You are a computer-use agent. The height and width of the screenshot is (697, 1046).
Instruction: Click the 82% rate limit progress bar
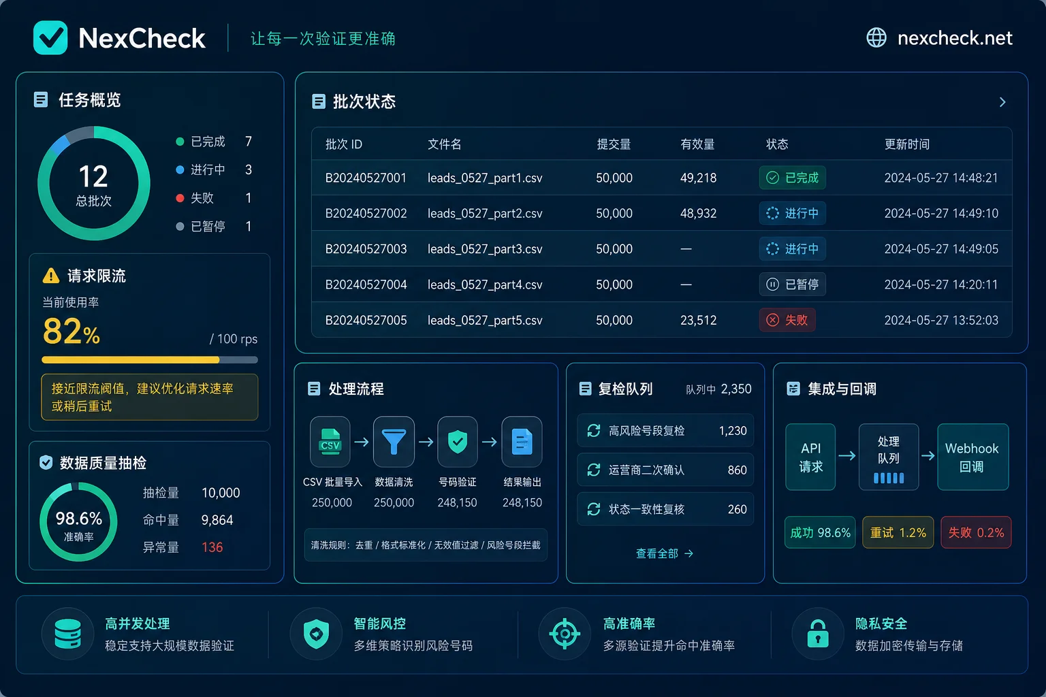[x=150, y=359]
